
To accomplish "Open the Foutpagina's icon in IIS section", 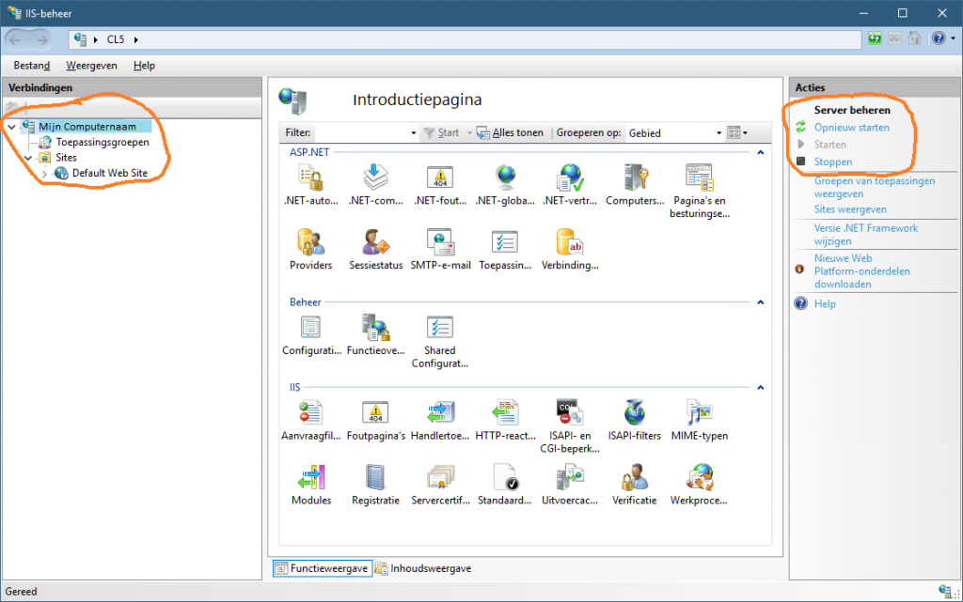I will point(375,413).
